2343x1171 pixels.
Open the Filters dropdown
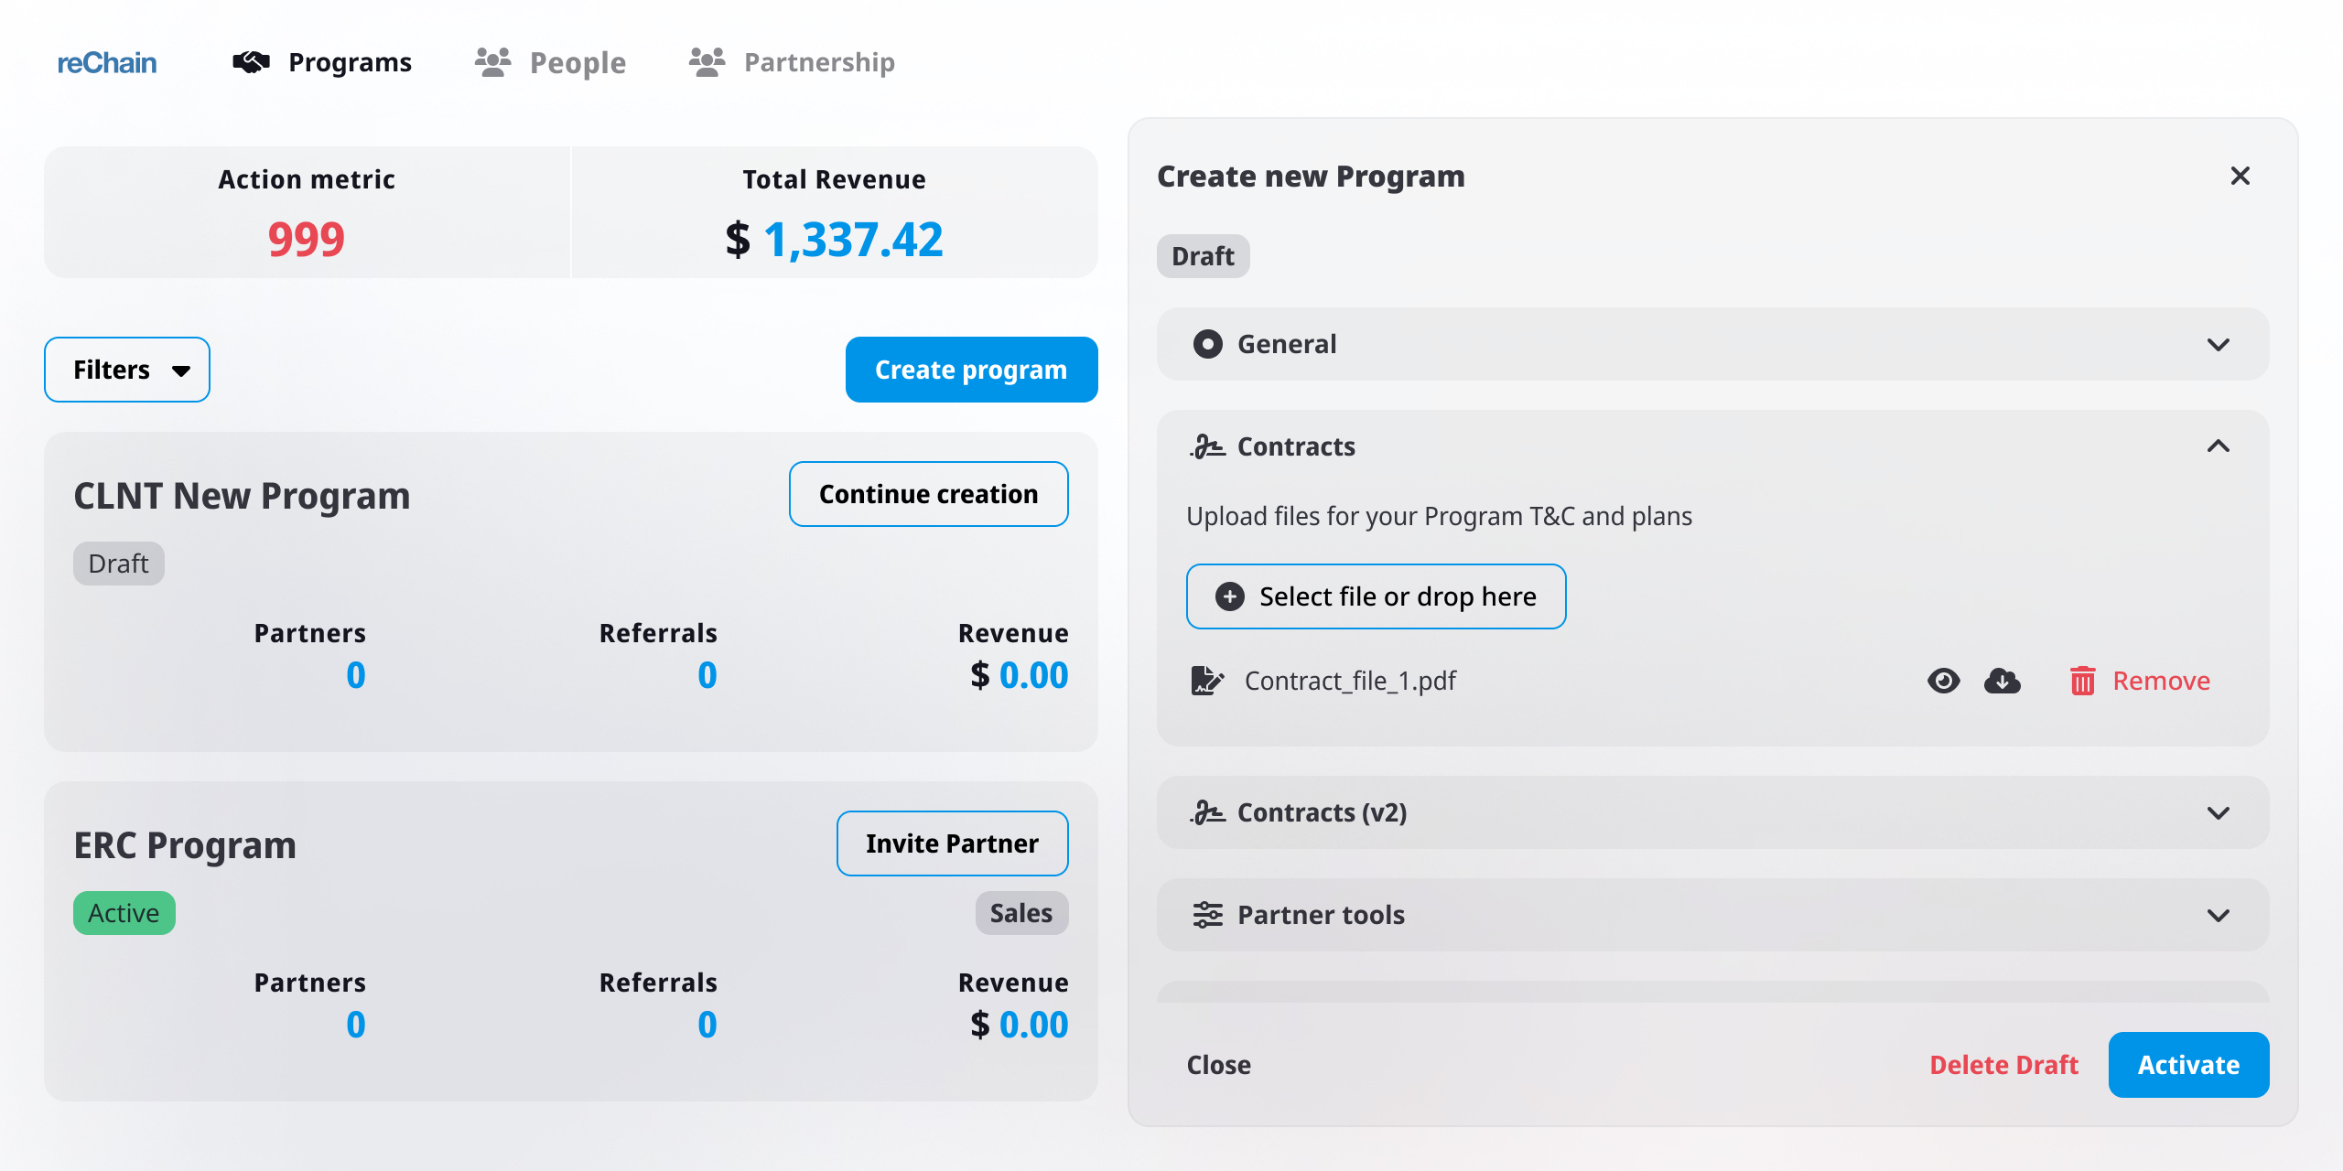tap(127, 370)
